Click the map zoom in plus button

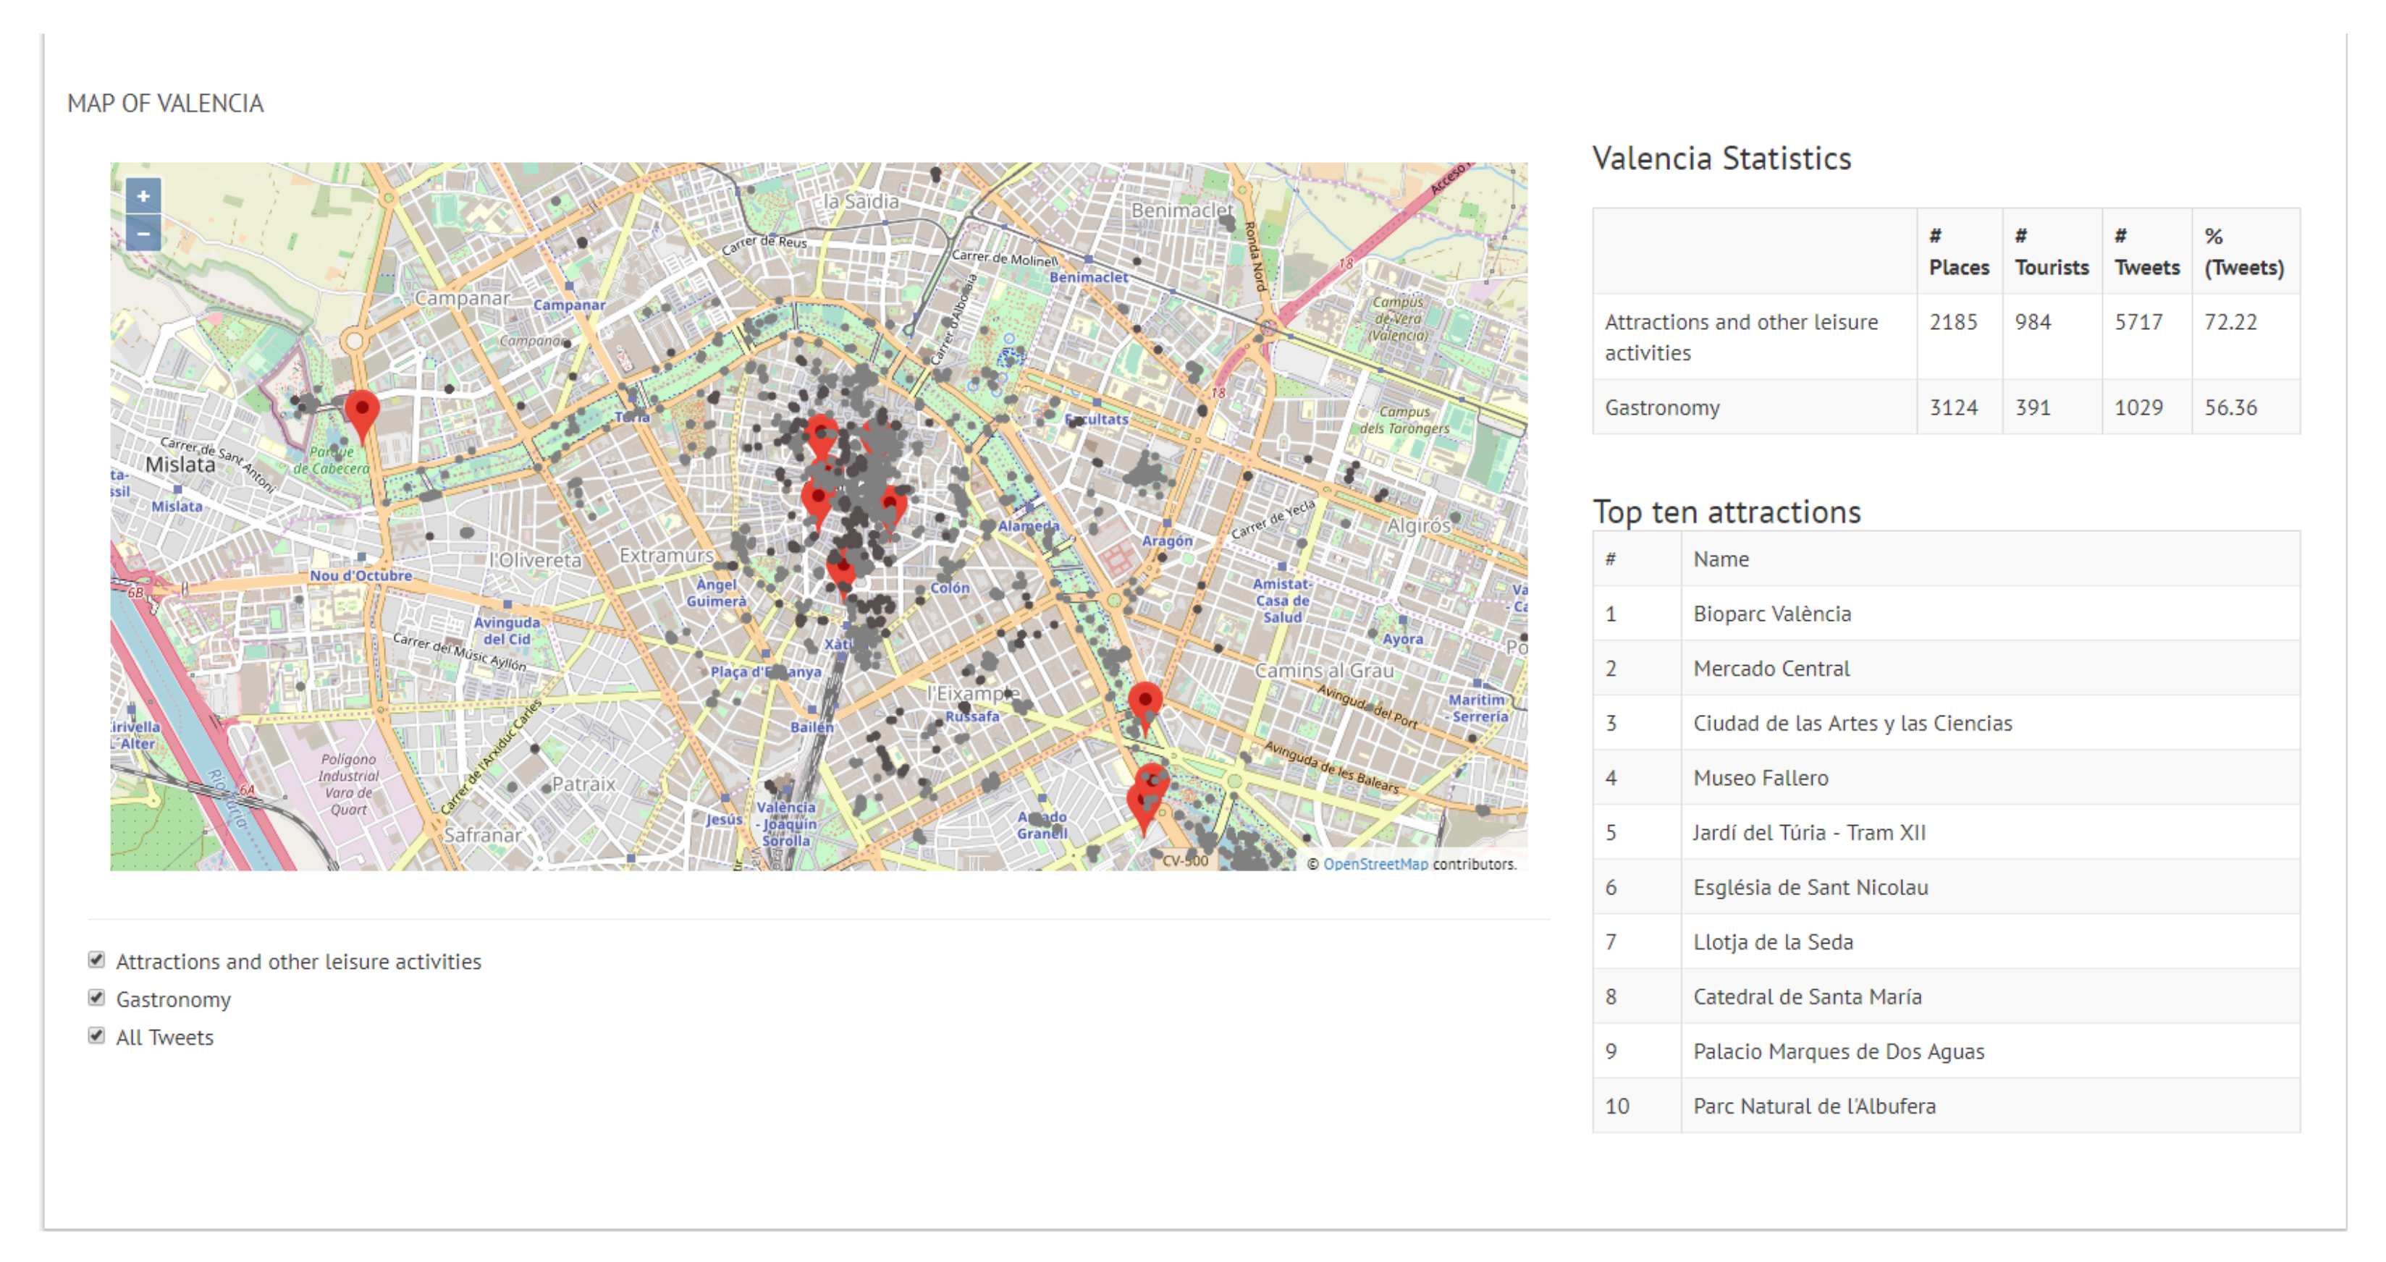click(143, 196)
